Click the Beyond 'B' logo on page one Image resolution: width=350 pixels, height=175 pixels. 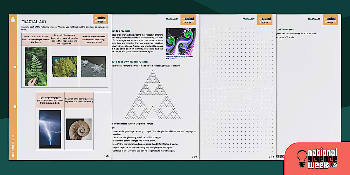(x=13, y=20)
